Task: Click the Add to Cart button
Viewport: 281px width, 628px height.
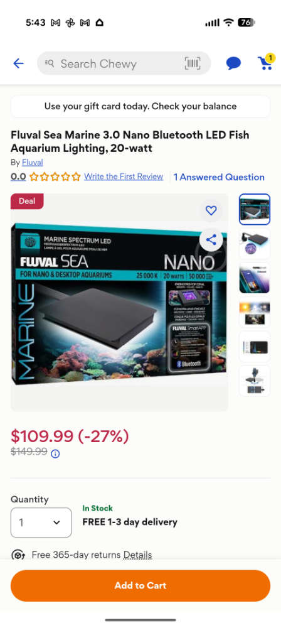Action: coord(140,585)
